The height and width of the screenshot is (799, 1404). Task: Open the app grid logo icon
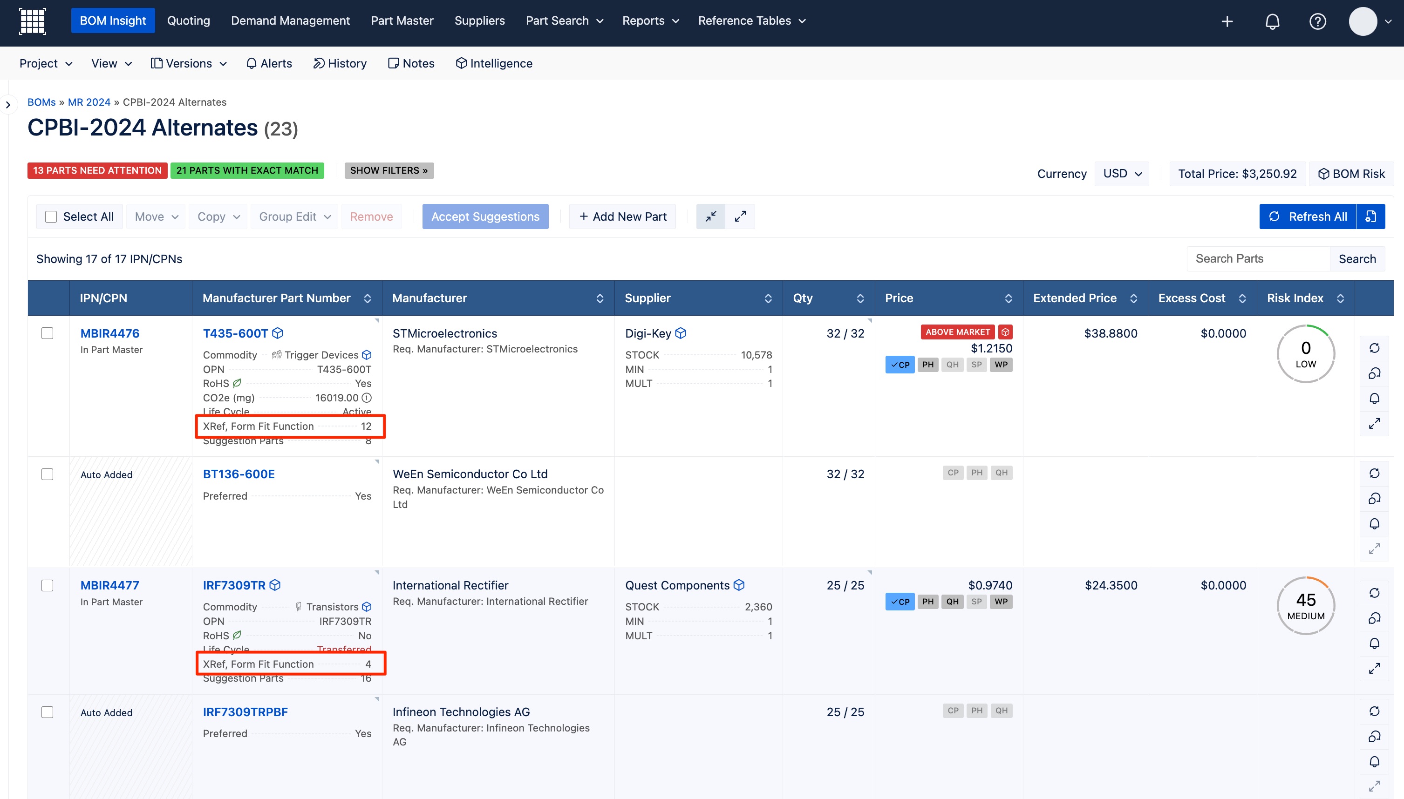(x=33, y=21)
